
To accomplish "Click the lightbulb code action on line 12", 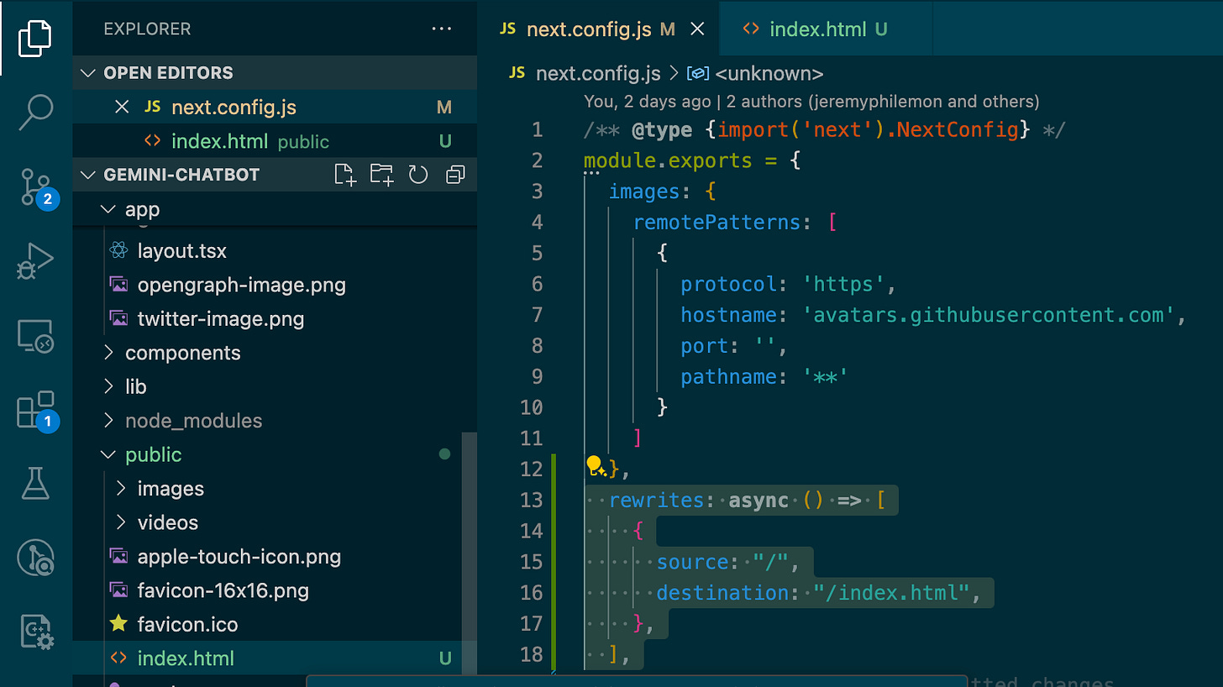I will coord(596,466).
